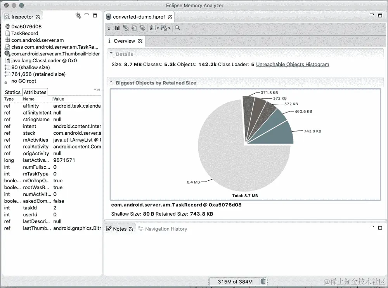Click the Run Expert System Test report icon

pos(152,28)
